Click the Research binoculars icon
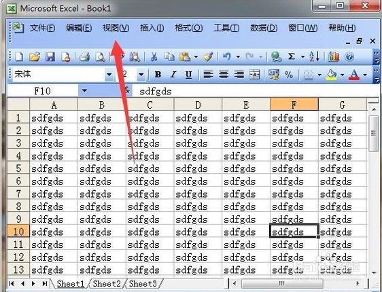Image resolution: width=382 pixels, height=292 pixels. (x=135, y=57)
